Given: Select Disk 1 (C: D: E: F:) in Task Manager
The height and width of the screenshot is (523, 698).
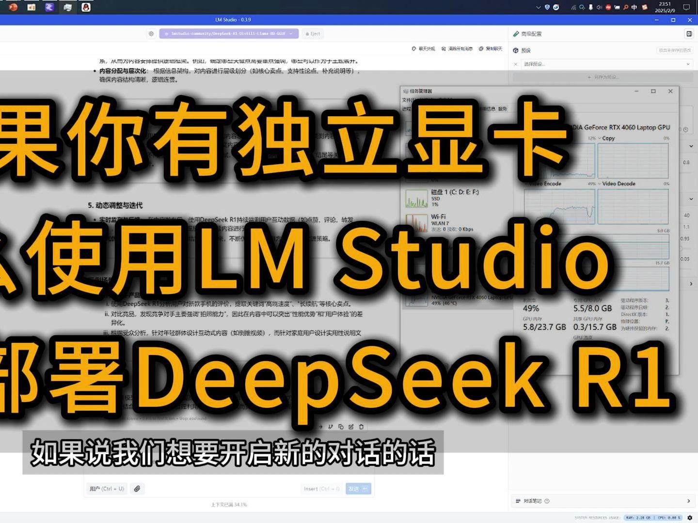Looking at the screenshot, I should 456,198.
